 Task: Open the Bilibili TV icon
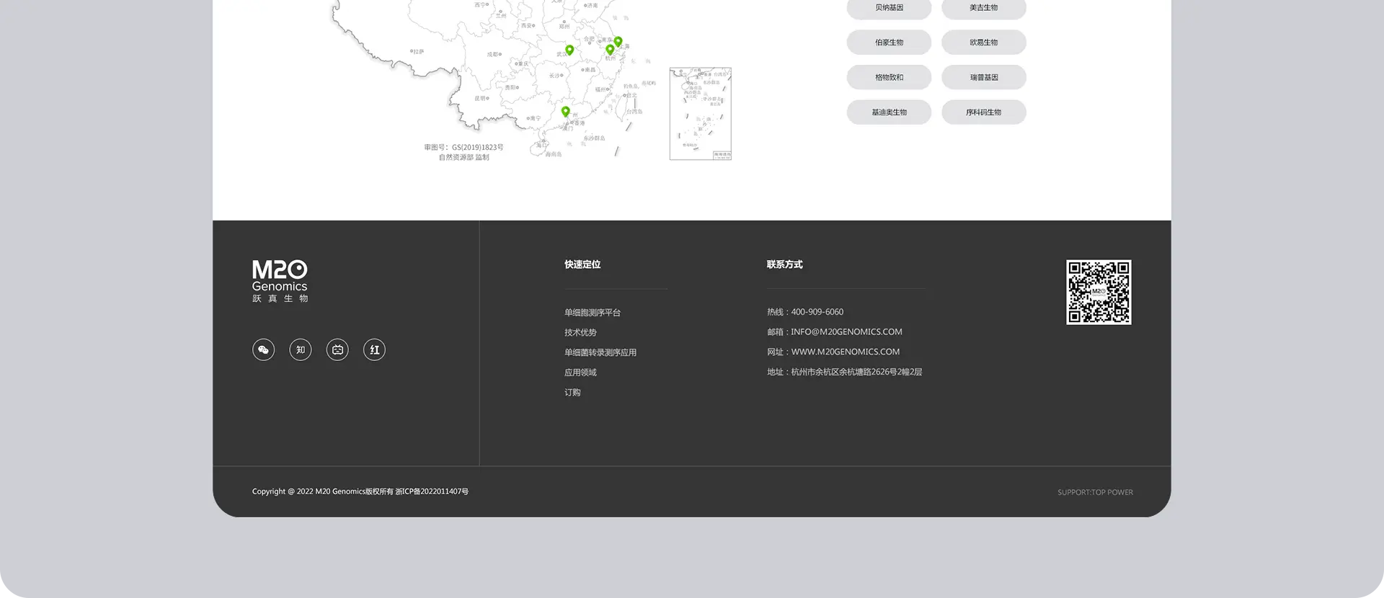pyautogui.click(x=337, y=350)
